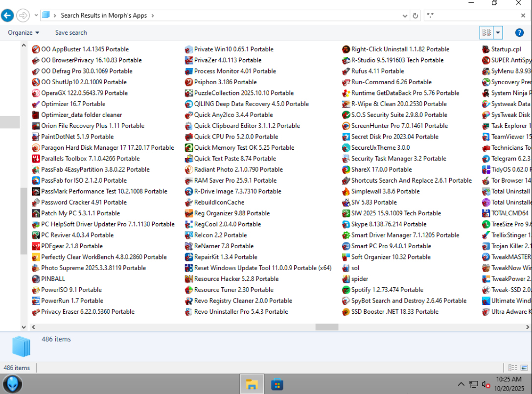
Task: Click the horizontal scrollbar right arrow
Action: [x=528, y=327]
